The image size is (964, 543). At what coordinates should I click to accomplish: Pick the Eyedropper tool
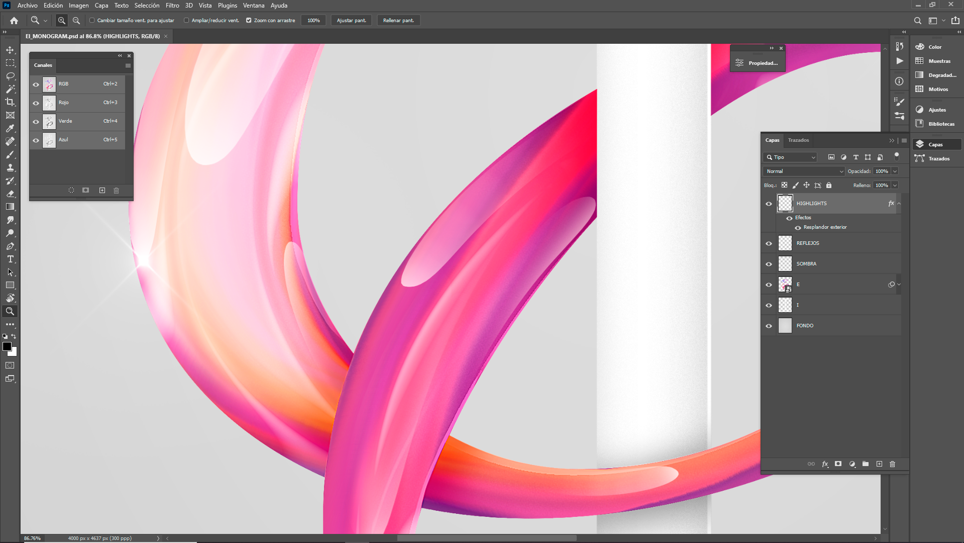click(x=10, y=128)
